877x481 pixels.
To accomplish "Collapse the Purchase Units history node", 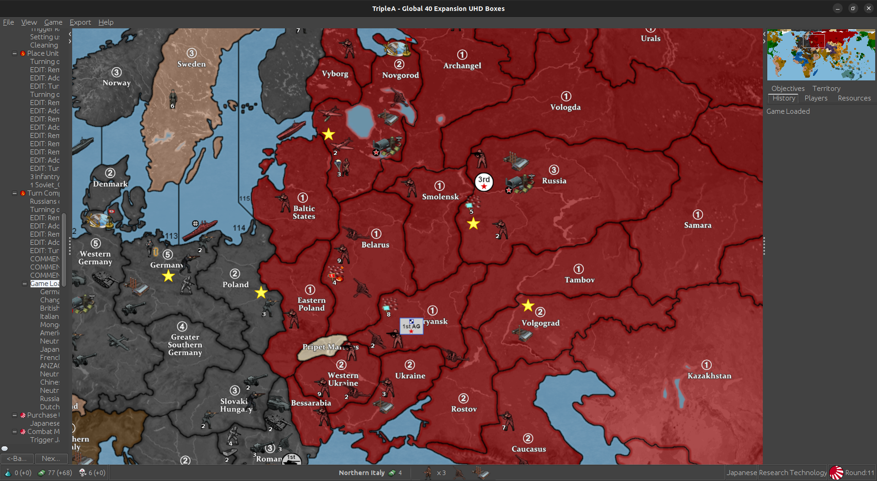I will click(15, 415).
